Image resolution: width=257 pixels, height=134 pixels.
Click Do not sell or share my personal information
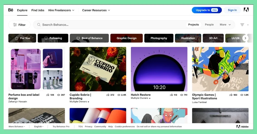point(159,127)
